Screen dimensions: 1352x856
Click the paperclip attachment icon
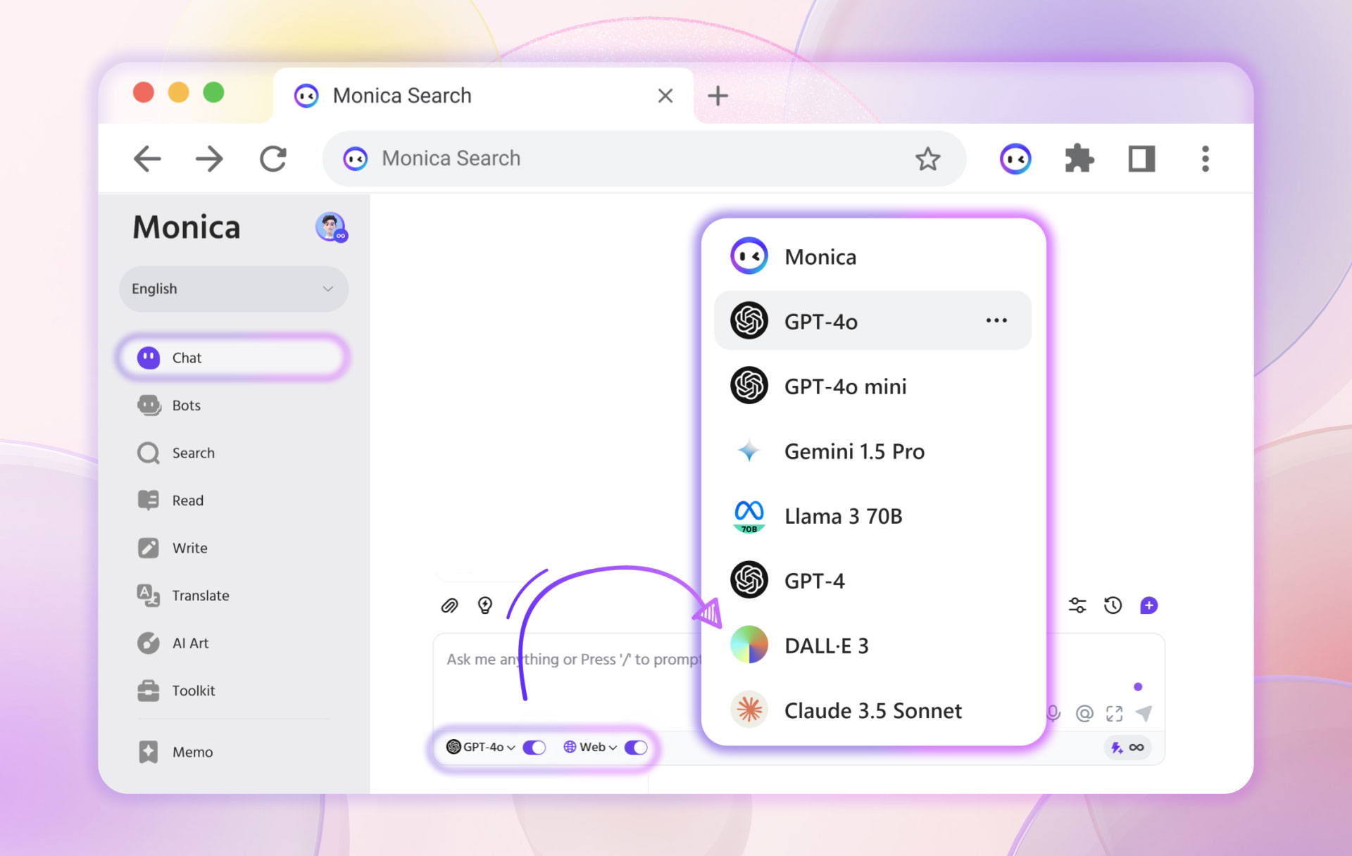pos(449,605)
